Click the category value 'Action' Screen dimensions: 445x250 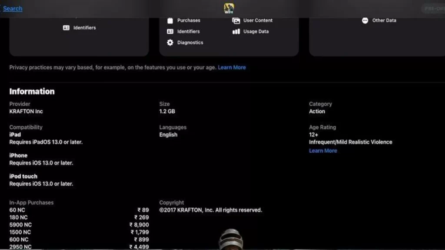click(317, 112)
